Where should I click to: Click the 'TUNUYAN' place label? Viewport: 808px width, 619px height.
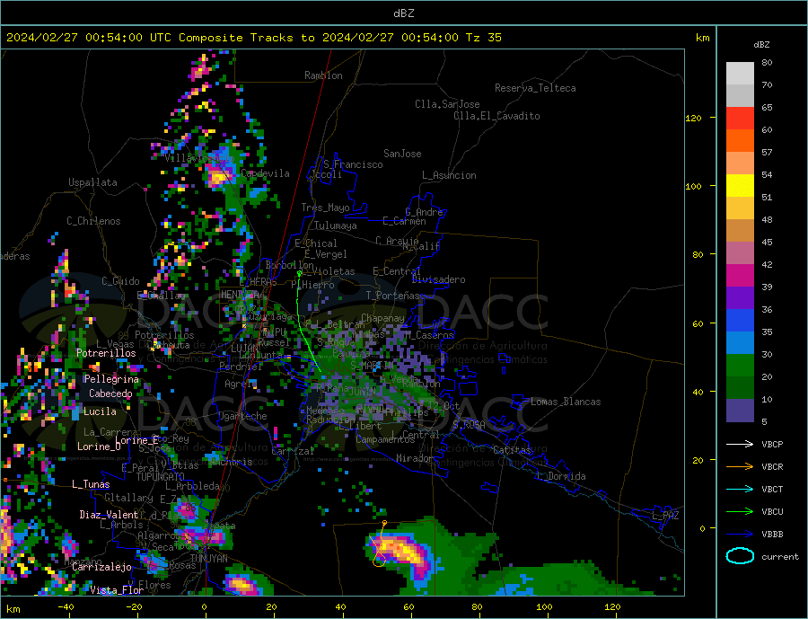(208, 559)
